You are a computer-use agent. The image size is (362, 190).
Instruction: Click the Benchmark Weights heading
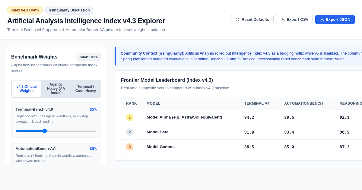point(34,57)
